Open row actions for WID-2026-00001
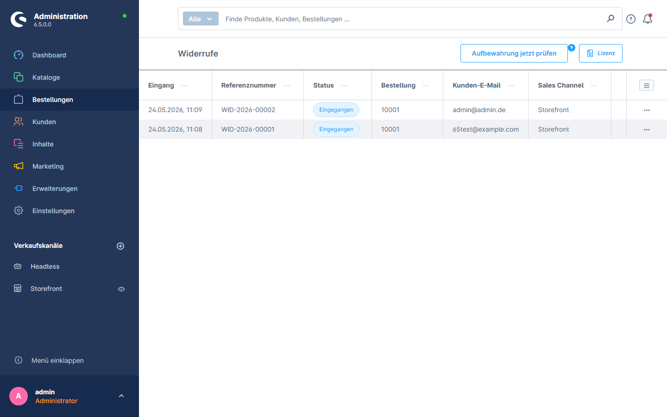667x417 pixels. click(647, 130)
